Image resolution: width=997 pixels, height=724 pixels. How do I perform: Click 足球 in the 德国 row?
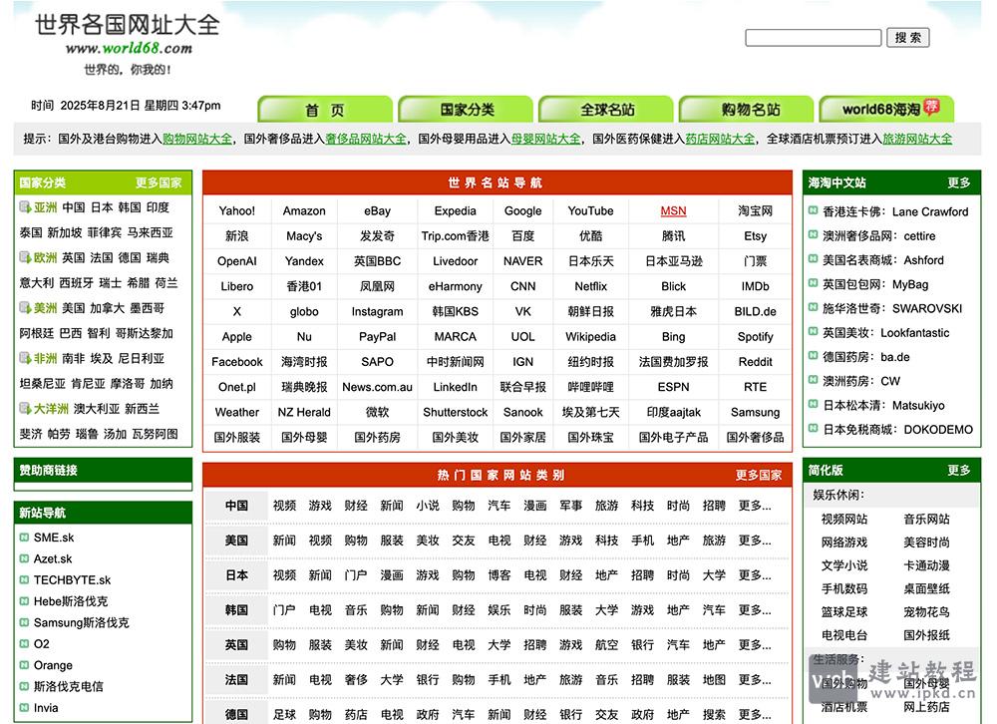tap(284, 714)
